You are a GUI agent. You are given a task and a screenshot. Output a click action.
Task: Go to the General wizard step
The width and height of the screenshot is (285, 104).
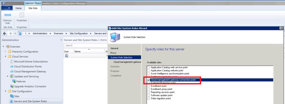pos(114,48)
